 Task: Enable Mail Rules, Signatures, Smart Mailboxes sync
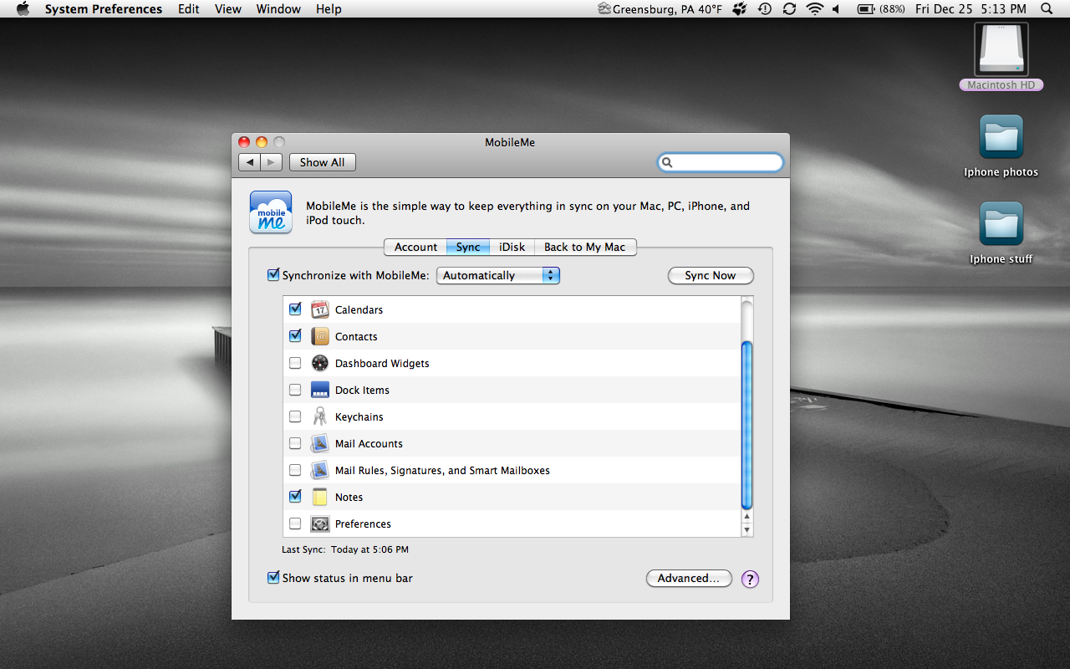[x=295, y=470]
